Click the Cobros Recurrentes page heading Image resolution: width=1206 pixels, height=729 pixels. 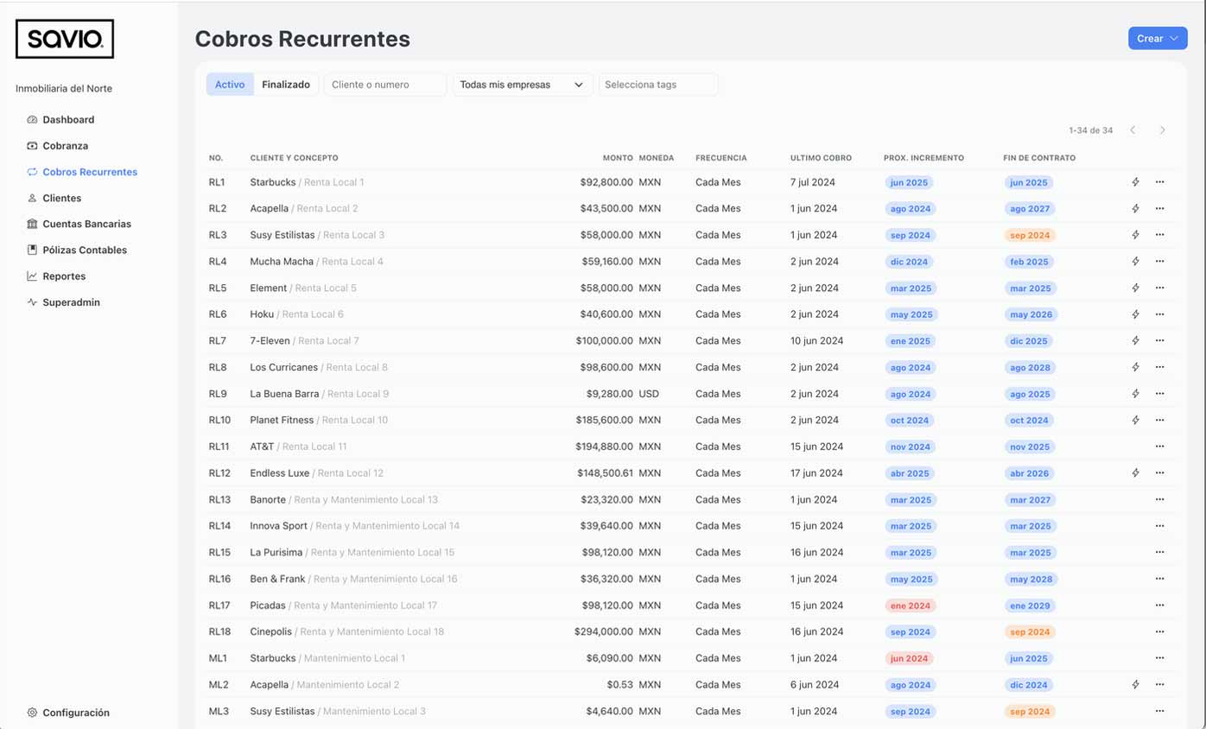click(302, 39)
